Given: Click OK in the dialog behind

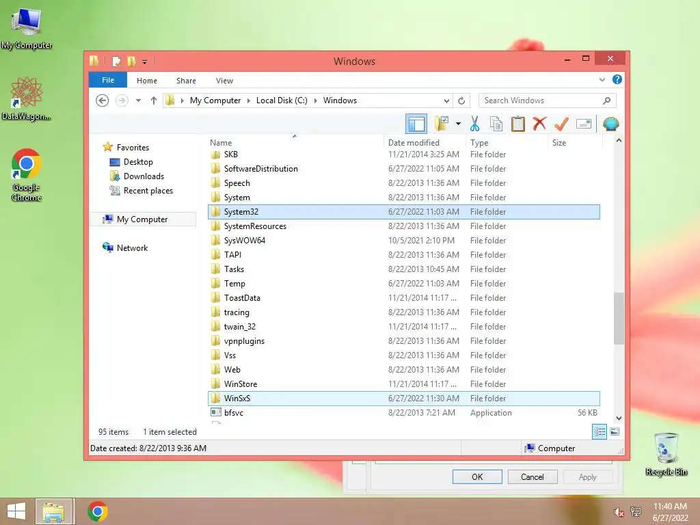Looking at the screenshot, I should click(477, 476).
